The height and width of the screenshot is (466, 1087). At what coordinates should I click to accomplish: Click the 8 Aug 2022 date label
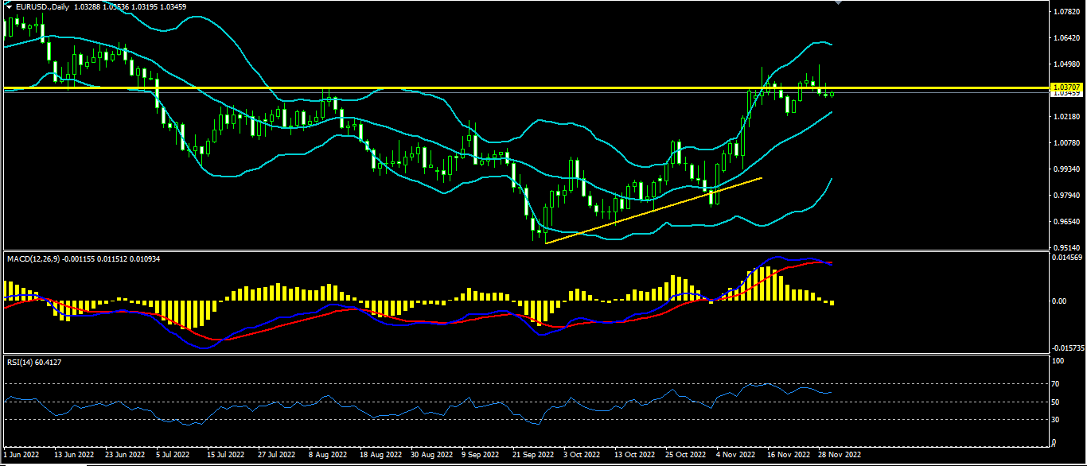328,456
